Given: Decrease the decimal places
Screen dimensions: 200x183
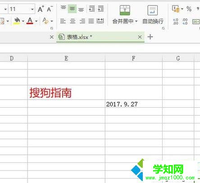Looking at the screenshot, I should [x=185, y=22].
